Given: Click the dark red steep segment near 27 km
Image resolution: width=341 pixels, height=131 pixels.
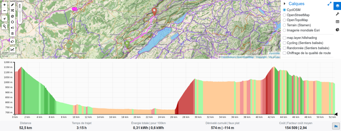Looking at the screenshot, I should click(x=177, y=108).
